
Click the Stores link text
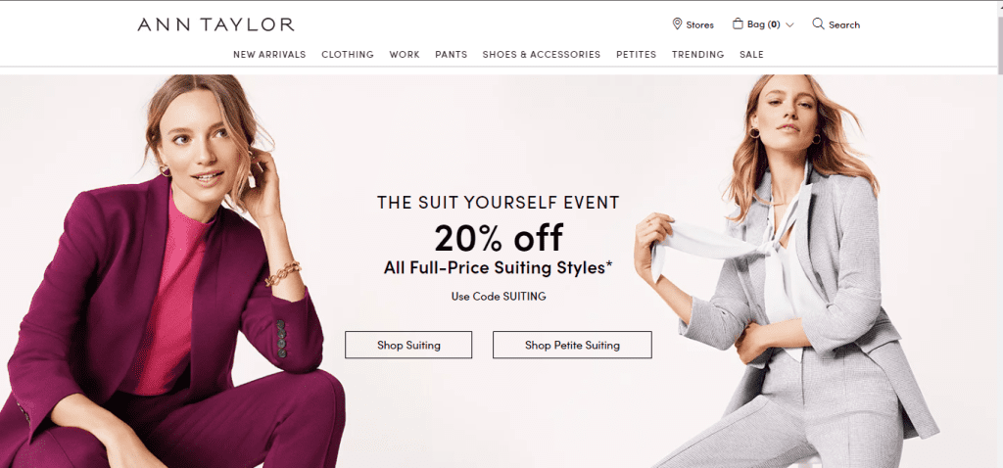(699, 24)
